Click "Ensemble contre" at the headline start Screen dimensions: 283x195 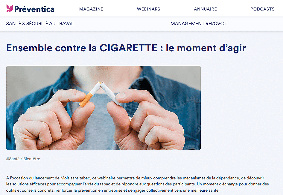pos(46,48)
